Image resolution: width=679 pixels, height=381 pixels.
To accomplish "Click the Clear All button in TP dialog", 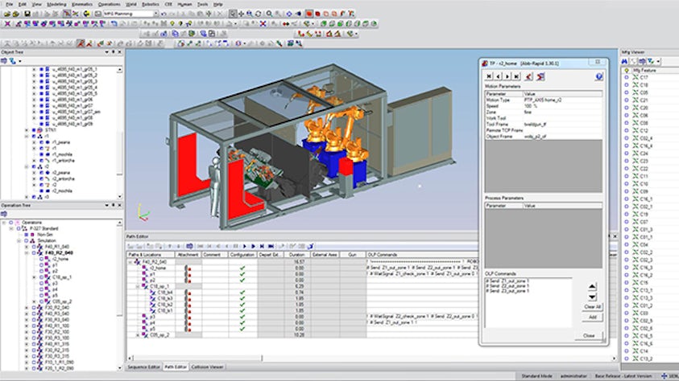I will click(x=592, y=307).
